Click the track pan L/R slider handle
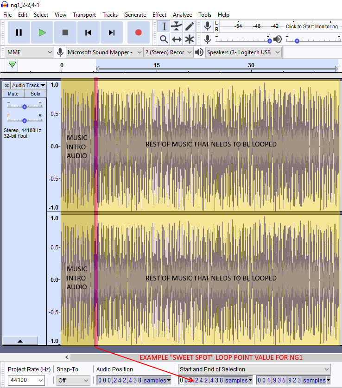The width and height of the screenshot is (342, 388). click(x=24, y=121)
